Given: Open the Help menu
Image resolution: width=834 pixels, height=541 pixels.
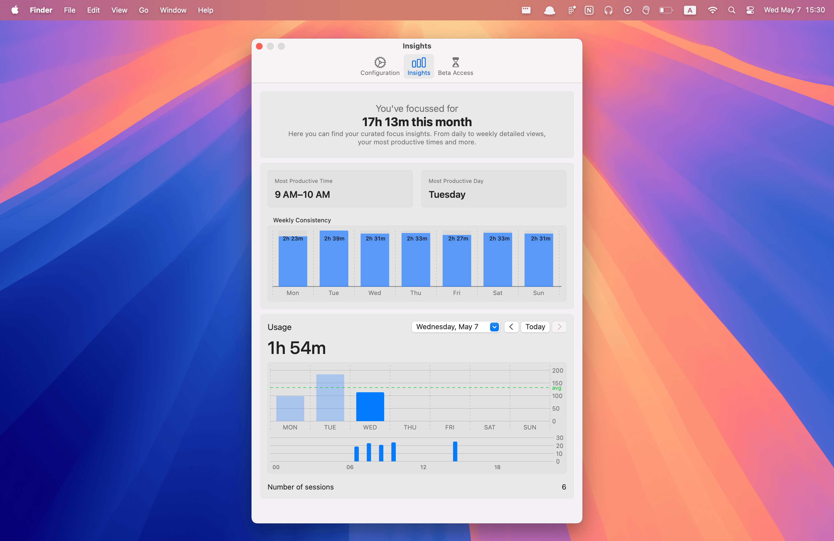Looking at the screenshot, I should coord(205,10).
